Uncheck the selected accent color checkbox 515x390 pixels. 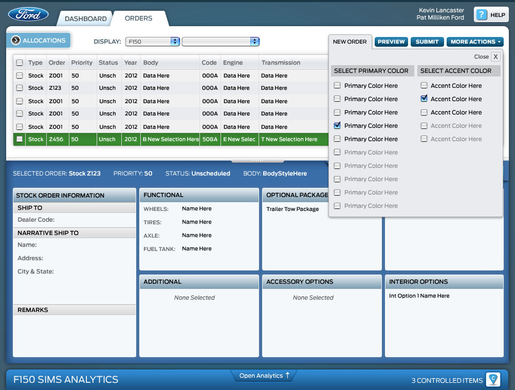(424, 99)
